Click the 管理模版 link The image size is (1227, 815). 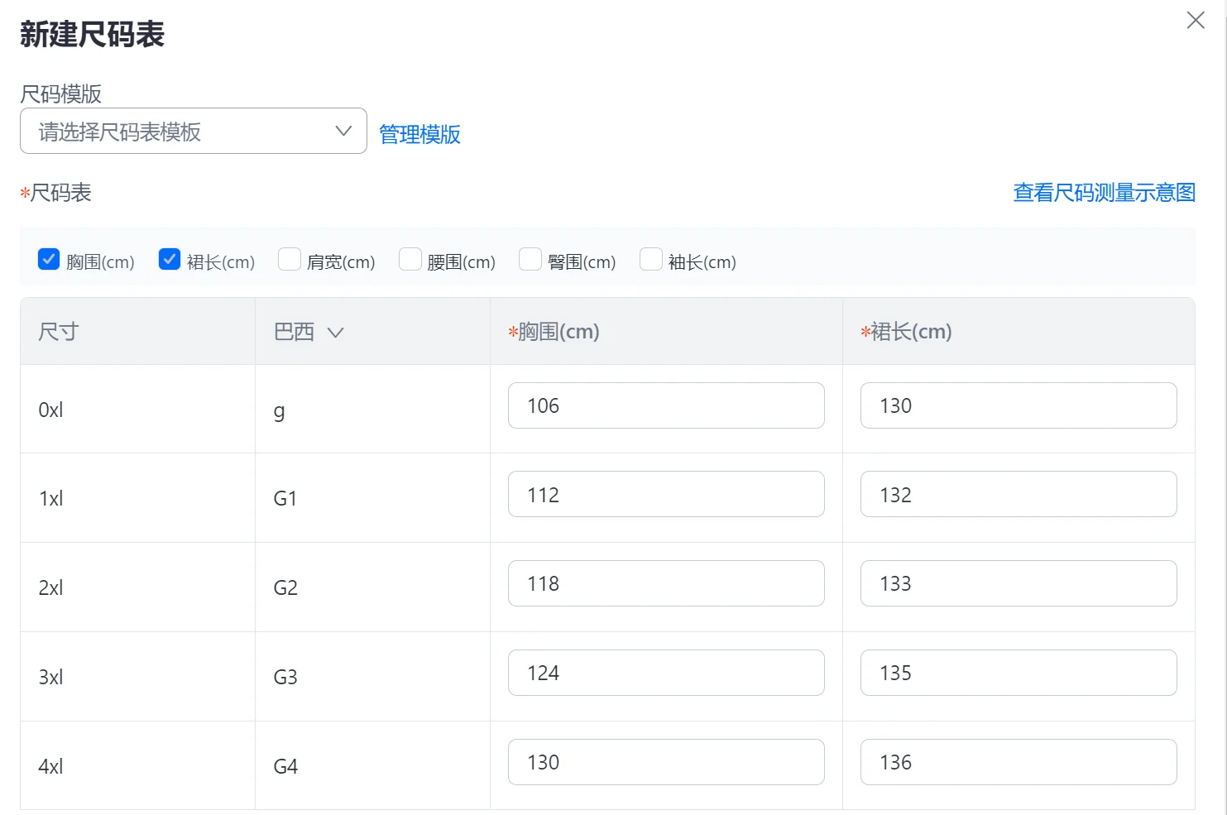tap(419, 134)
